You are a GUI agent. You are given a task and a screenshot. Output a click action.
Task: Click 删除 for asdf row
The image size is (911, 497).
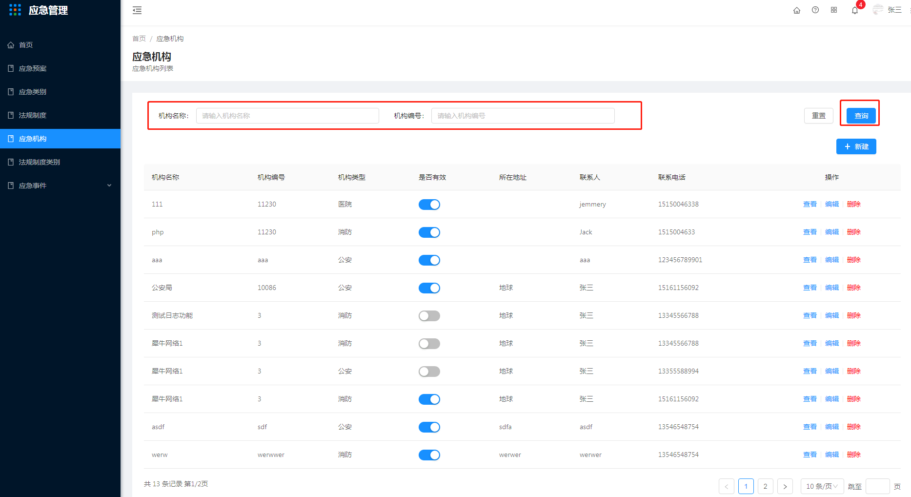854,427
